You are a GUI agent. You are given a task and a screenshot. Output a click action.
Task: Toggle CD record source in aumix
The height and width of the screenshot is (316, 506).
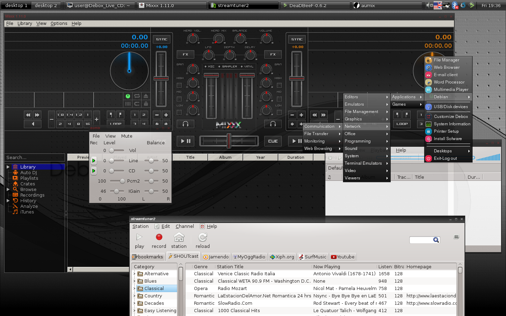click(93, 171)
